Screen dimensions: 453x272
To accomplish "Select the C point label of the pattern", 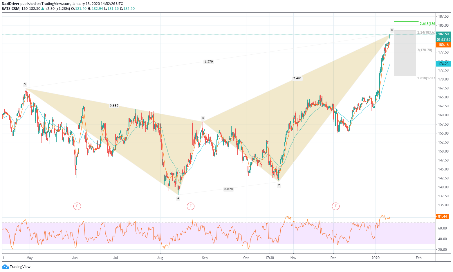I will (x=279, y=185).
